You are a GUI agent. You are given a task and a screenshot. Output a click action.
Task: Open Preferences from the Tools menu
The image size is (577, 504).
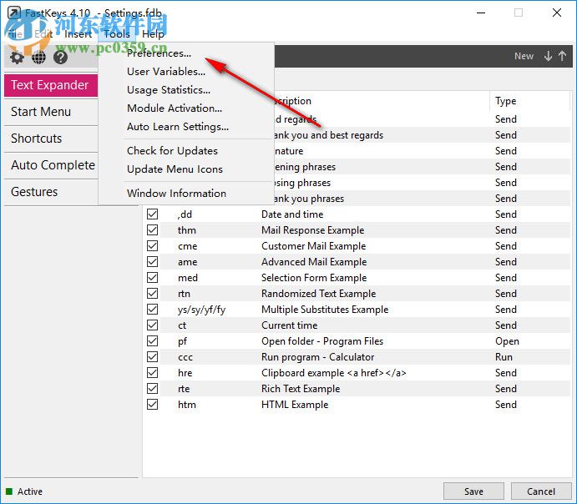pyautogui.click(x=159, y=53)
